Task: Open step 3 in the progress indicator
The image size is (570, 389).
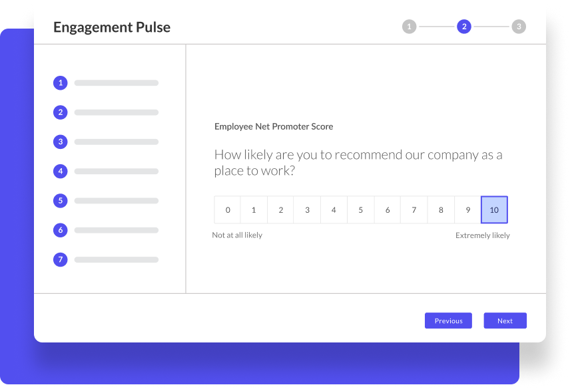Action: (519, 27)
